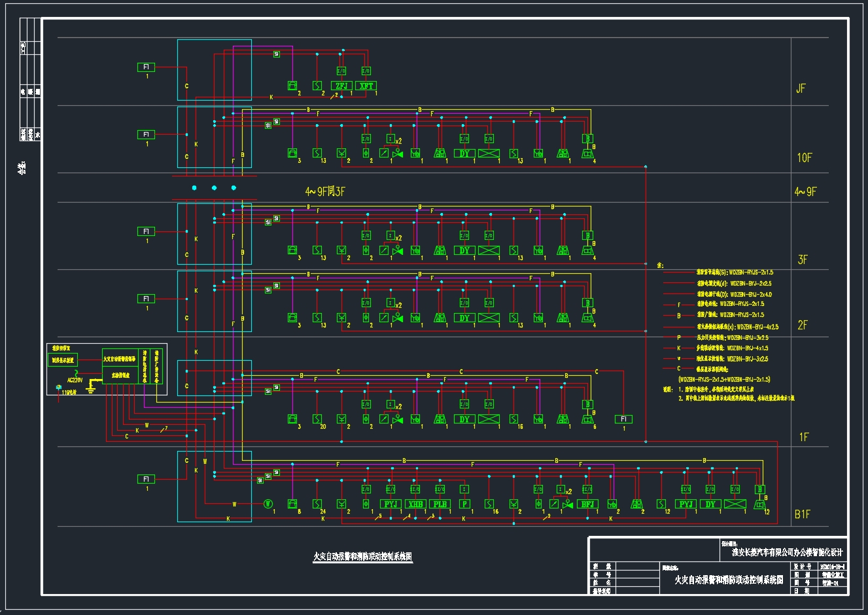Select the XFT device block on JF
Viewport: 868px width, 615px height.
(366, 86)
